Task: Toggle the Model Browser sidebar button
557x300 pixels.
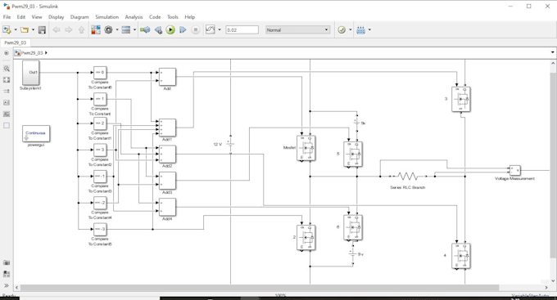Action: tap(7, 53)
